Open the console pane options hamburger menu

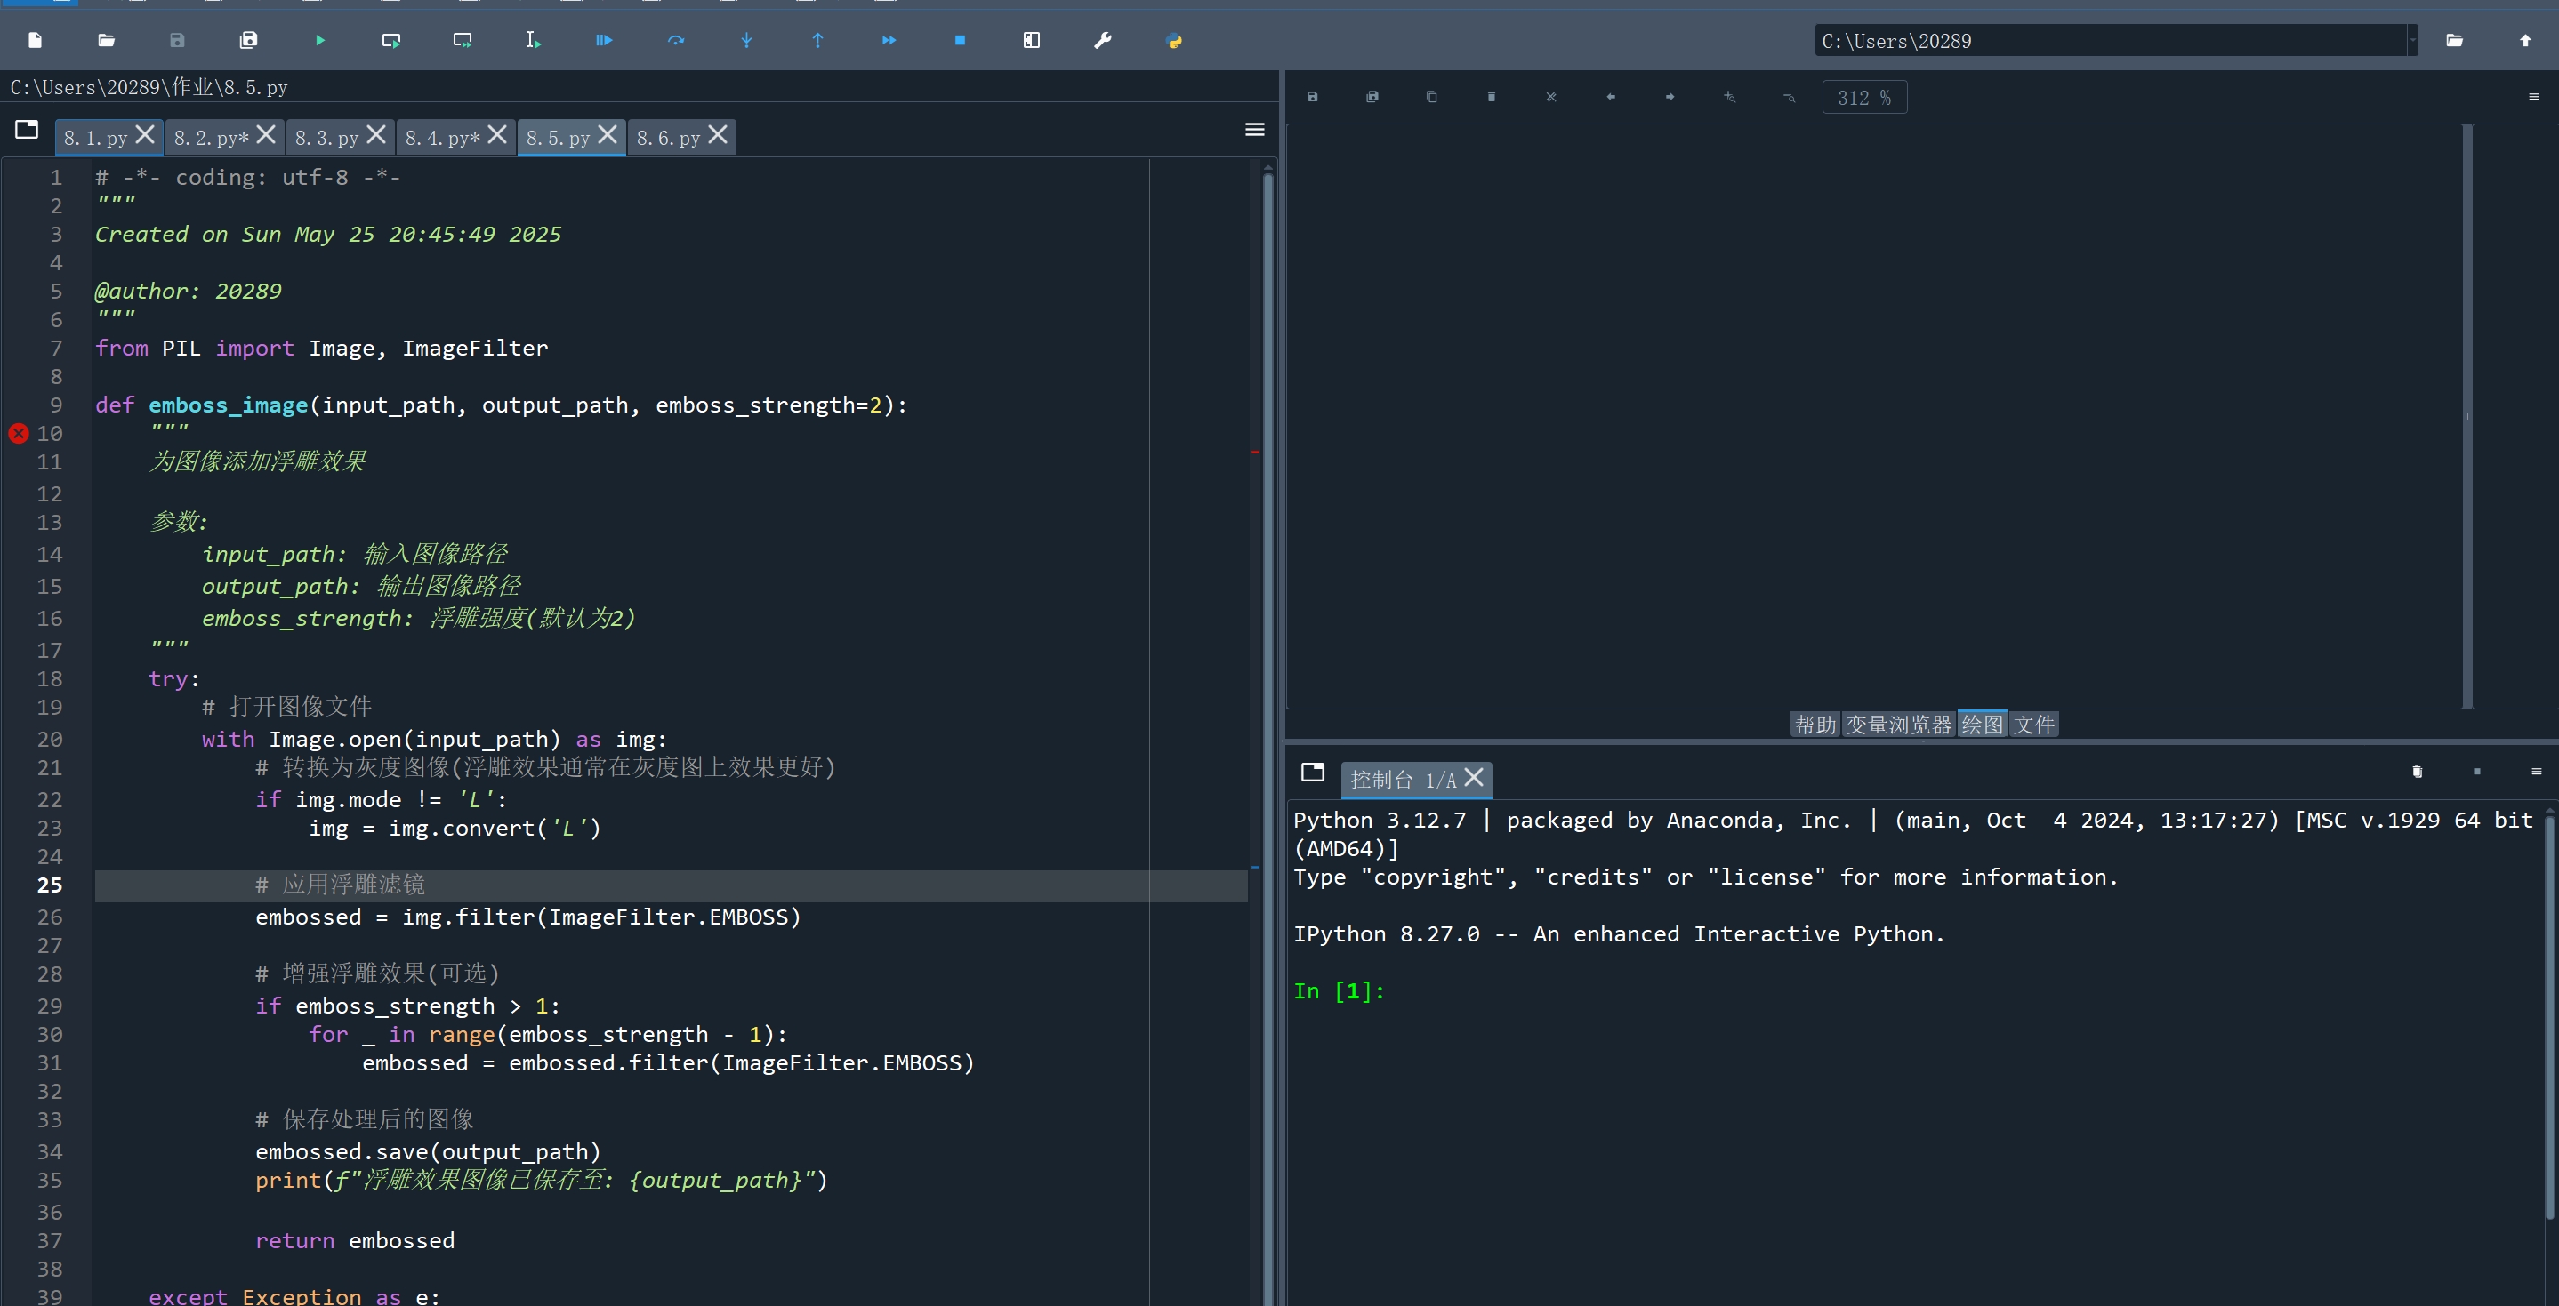(2535, 772)
